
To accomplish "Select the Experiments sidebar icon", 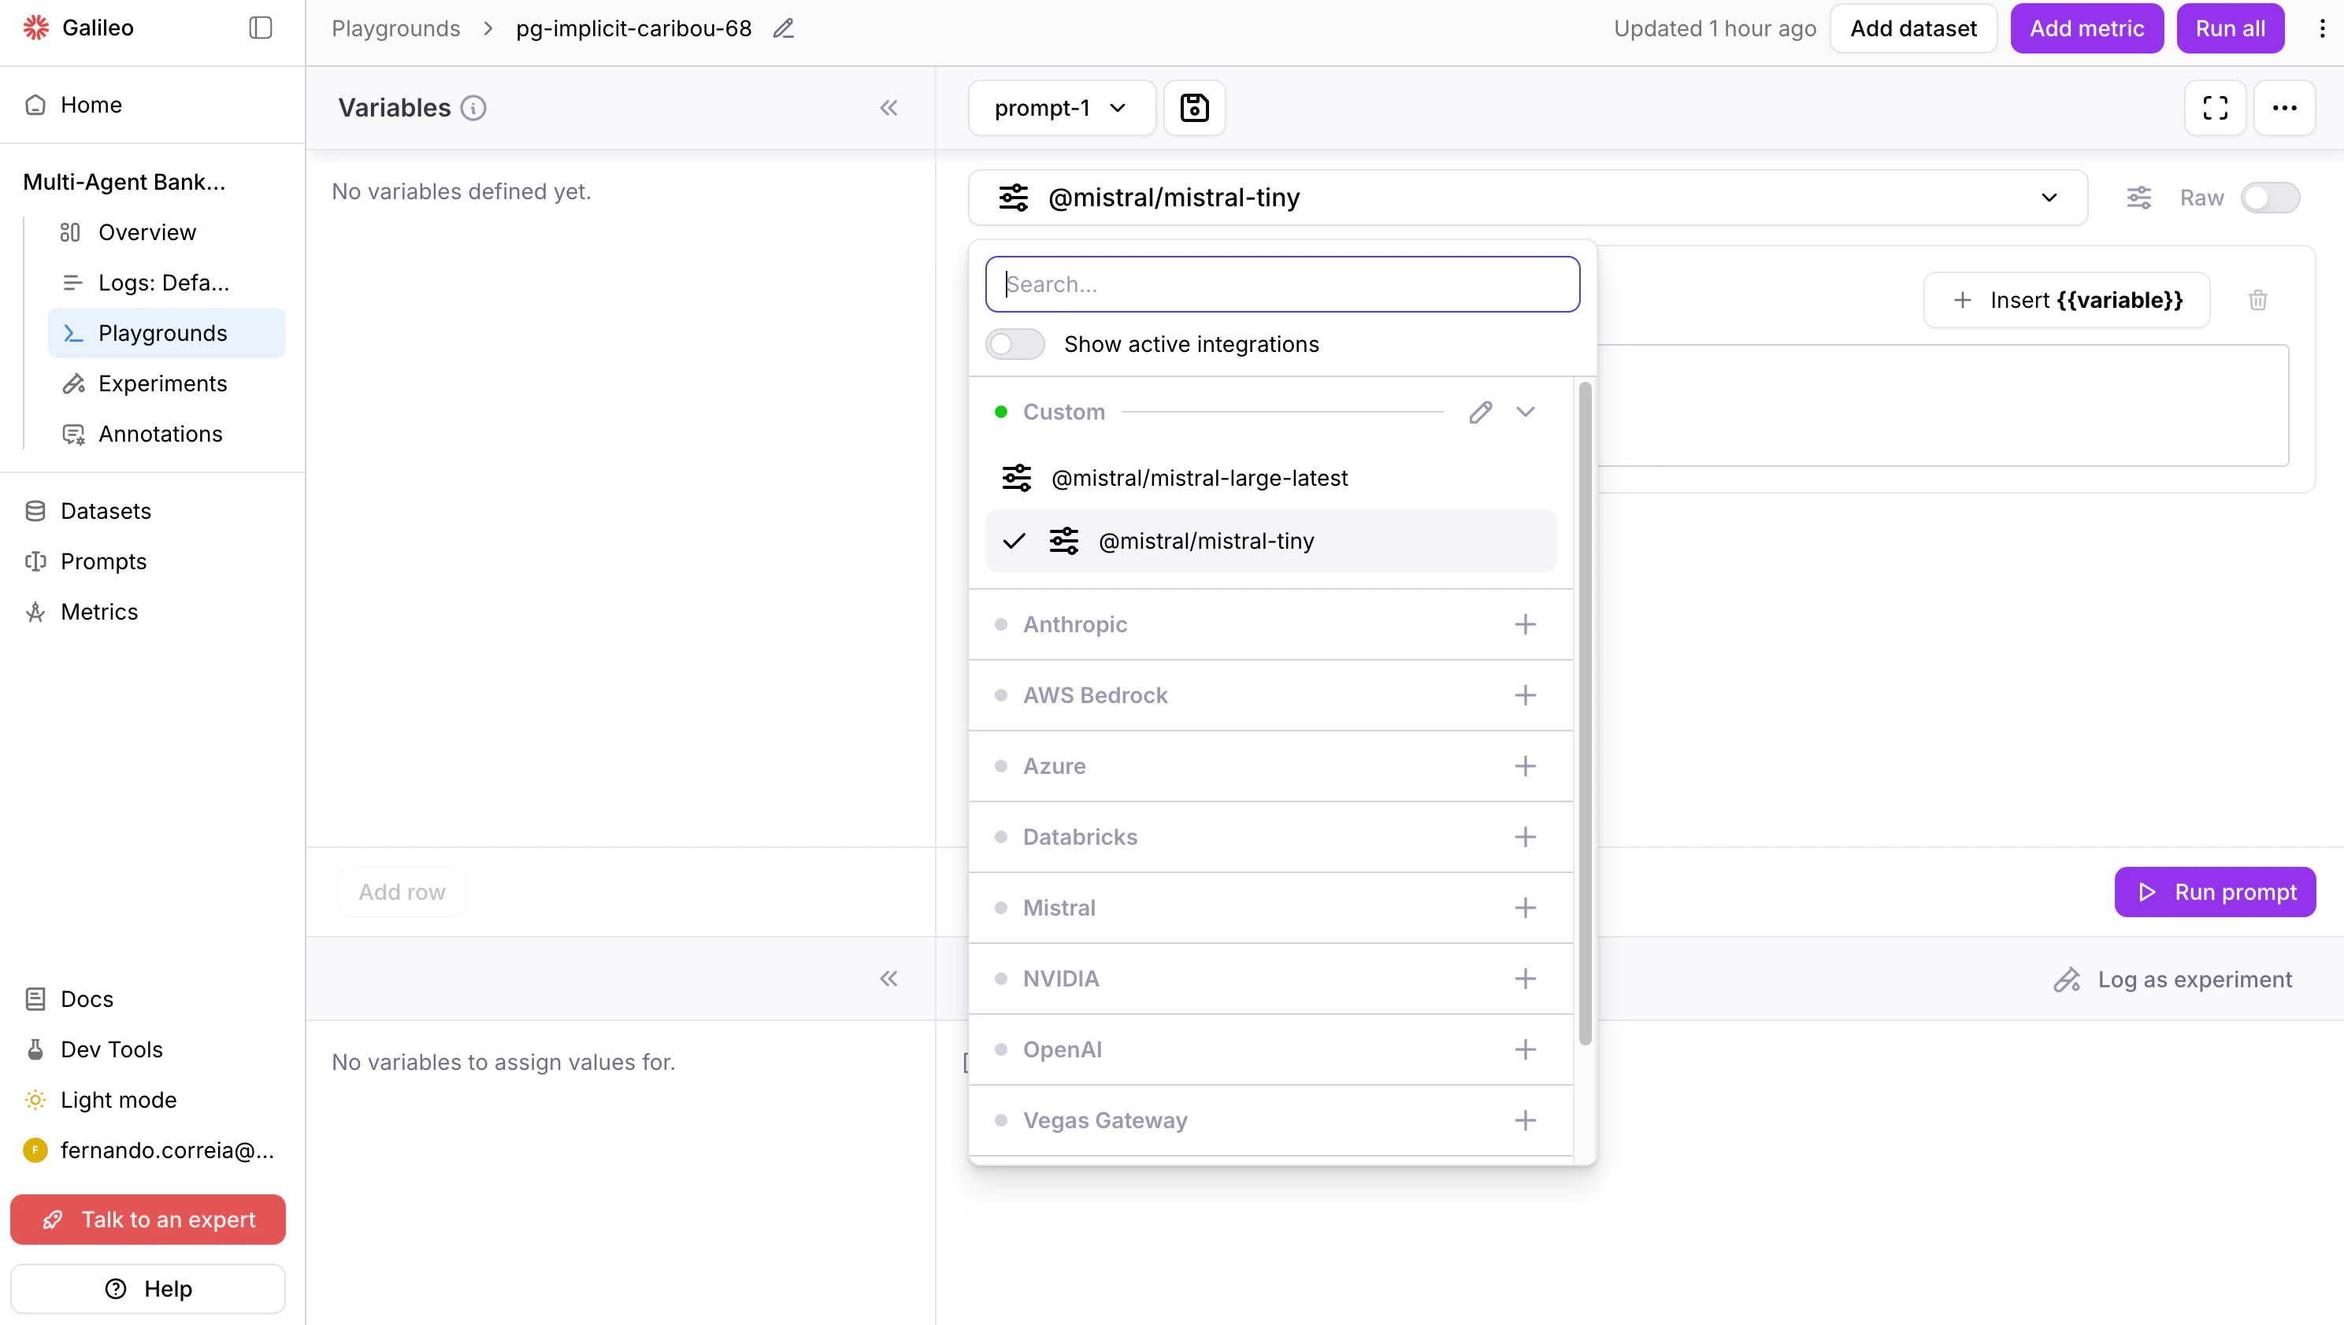I will click(74, 383).
